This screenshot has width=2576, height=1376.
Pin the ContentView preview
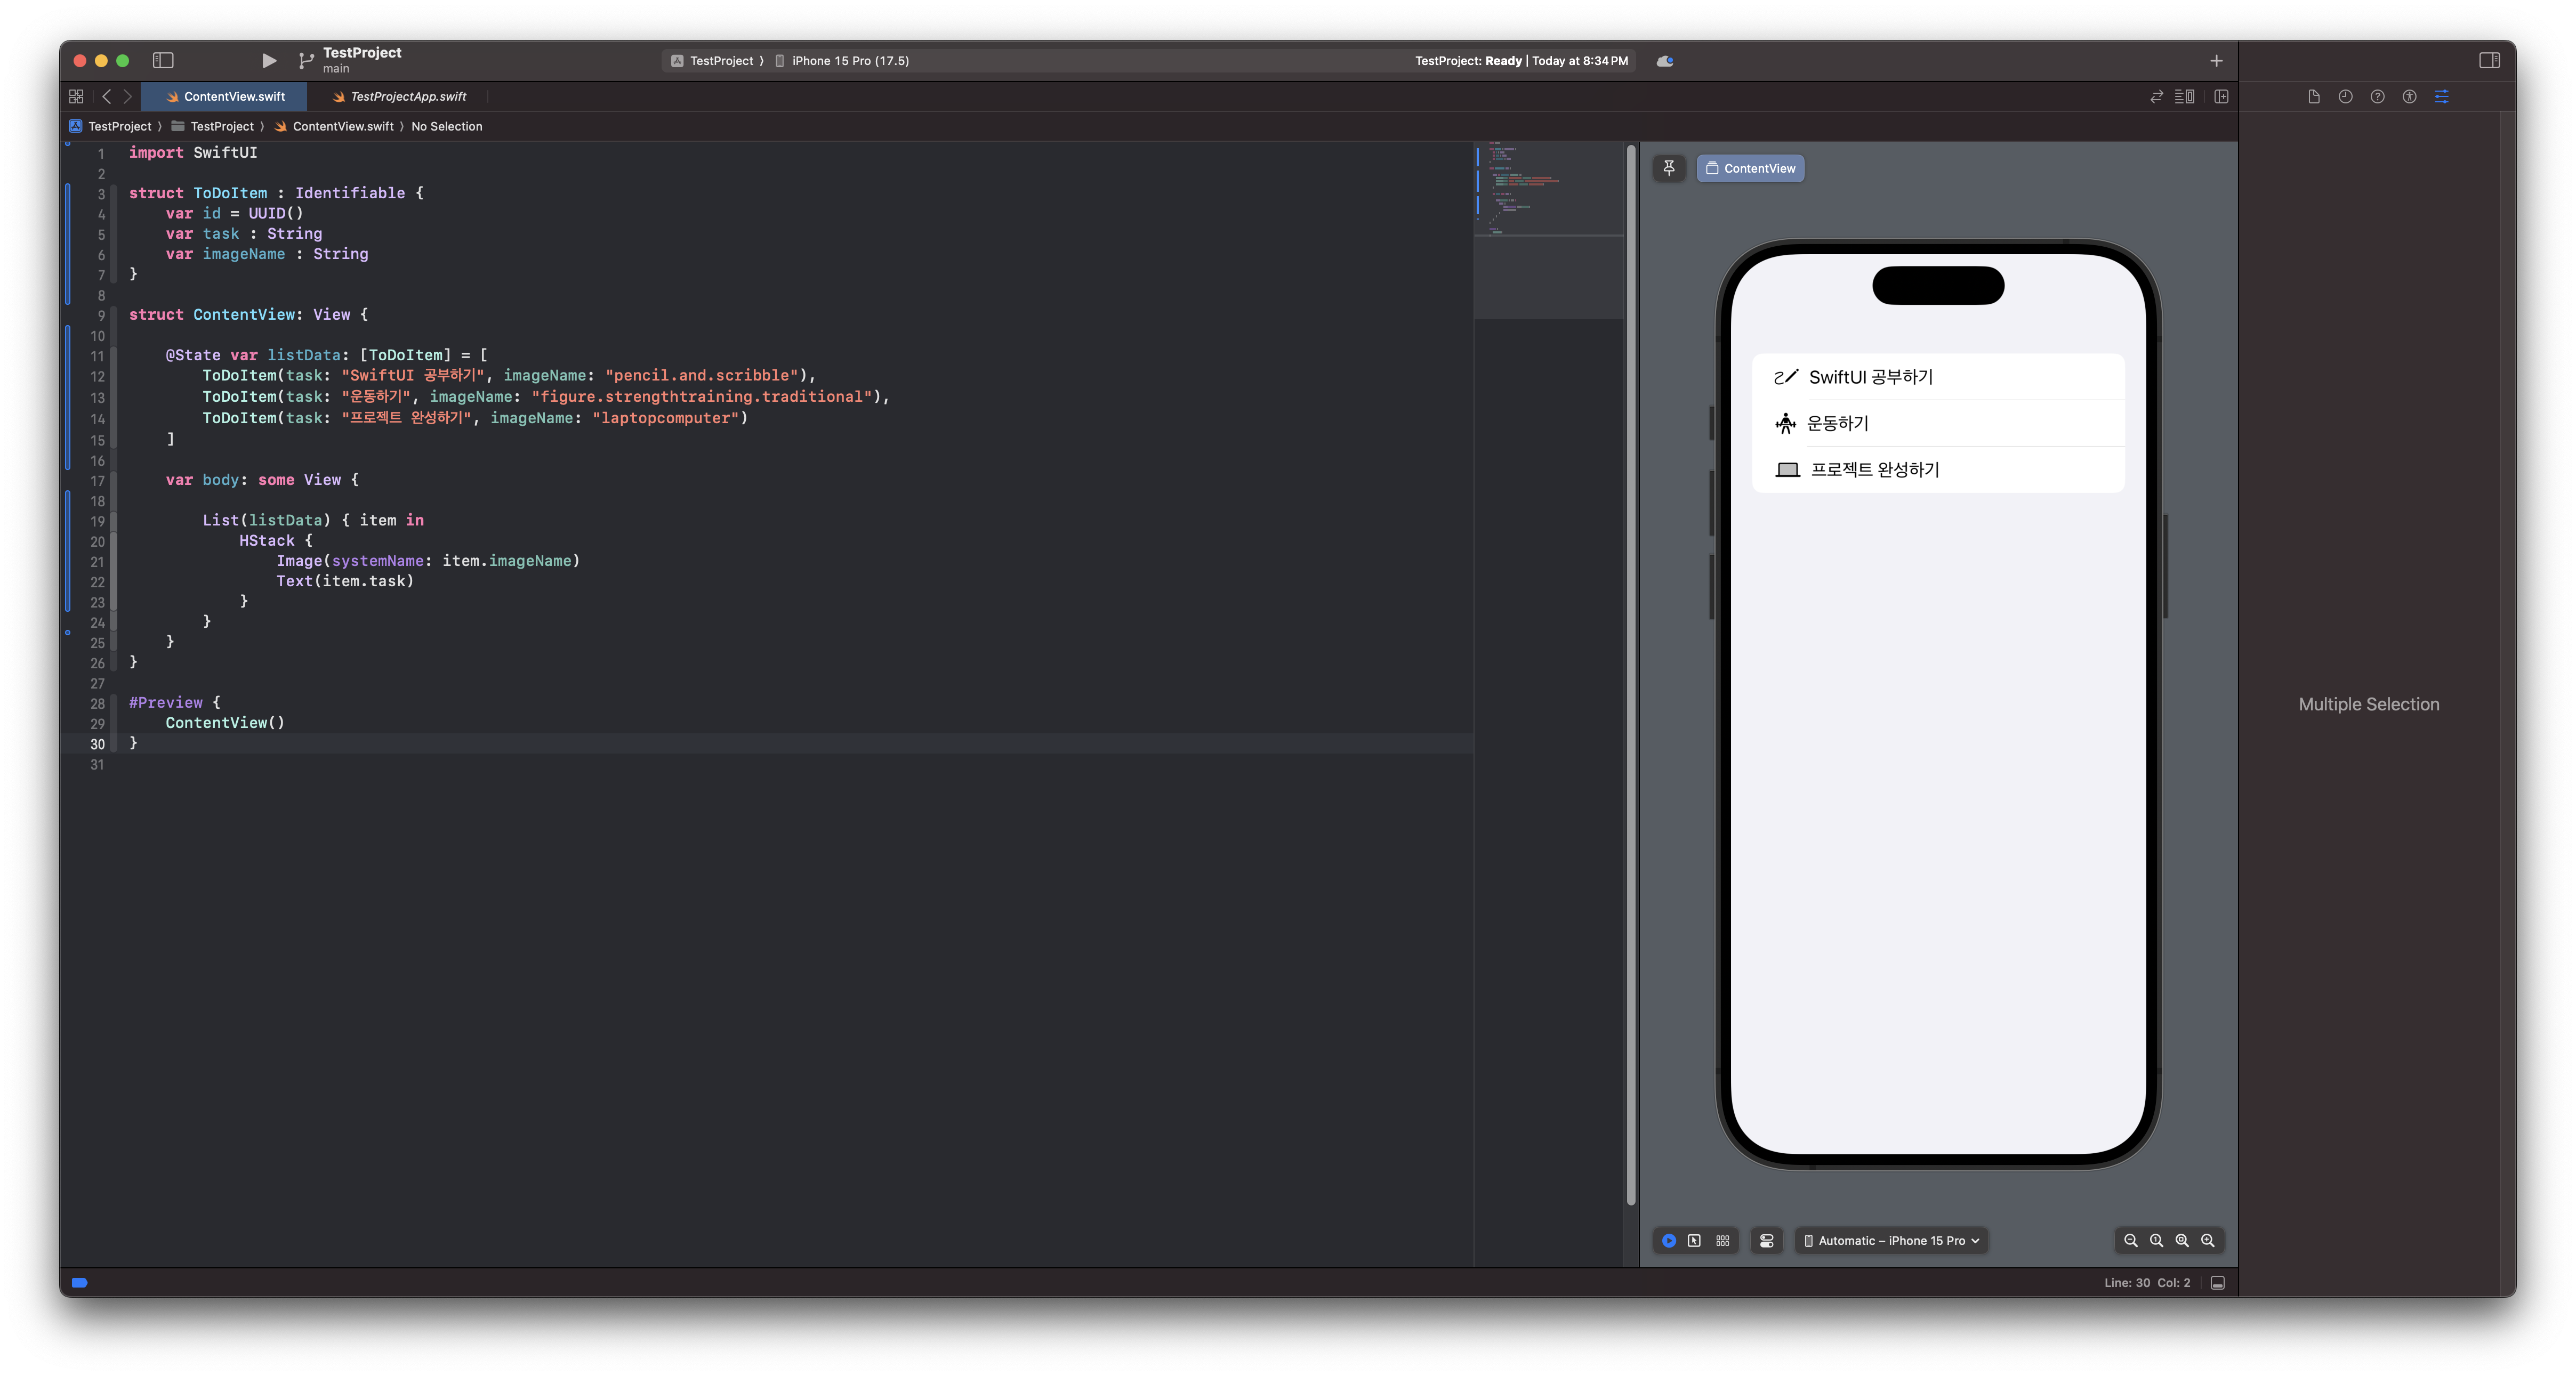pyautogui.click(x=1668, y=168)
